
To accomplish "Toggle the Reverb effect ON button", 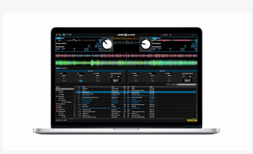I will (x=169, y=81).
